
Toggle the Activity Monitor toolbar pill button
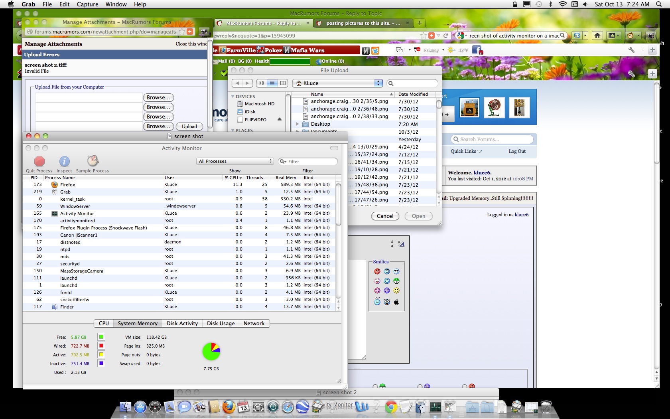[334, 148]
